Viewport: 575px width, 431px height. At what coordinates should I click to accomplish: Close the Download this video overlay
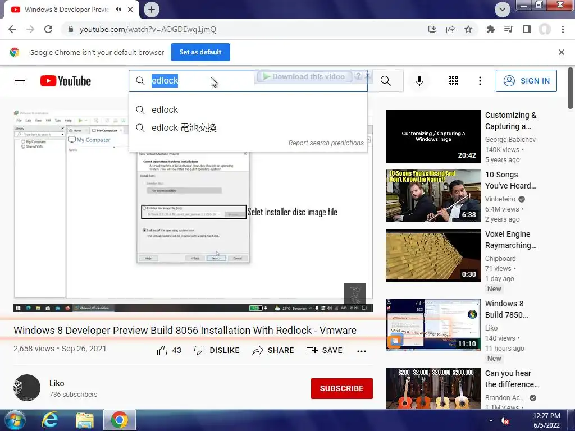point(367,76)
